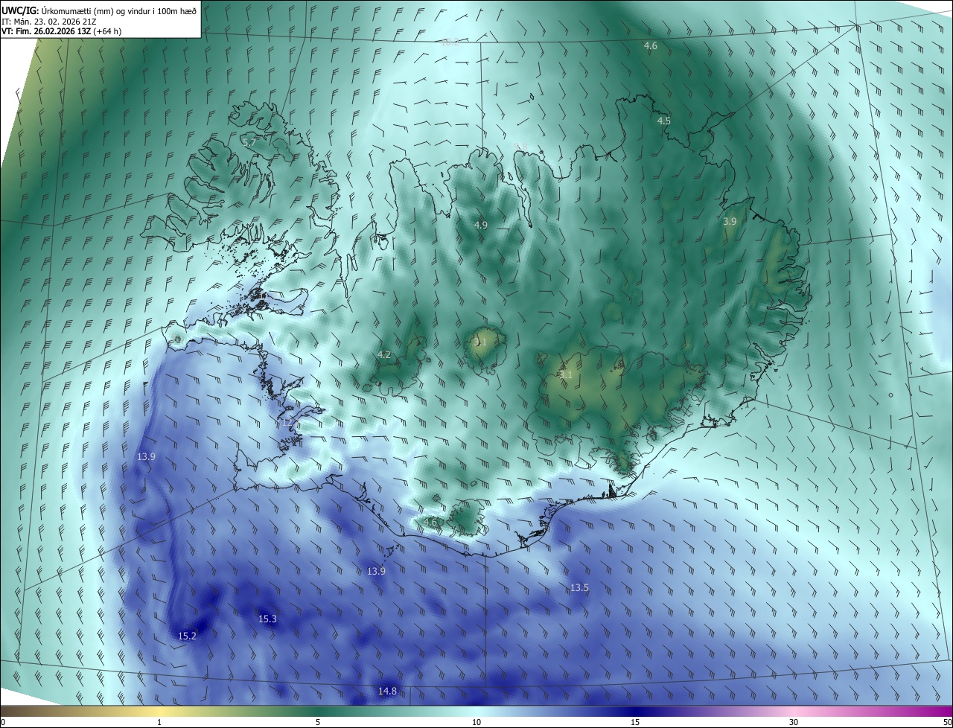This screenshot has height=728, width=953.
Task: Click the 4.9 value in north-central Iceland
Action: (481, 225)
